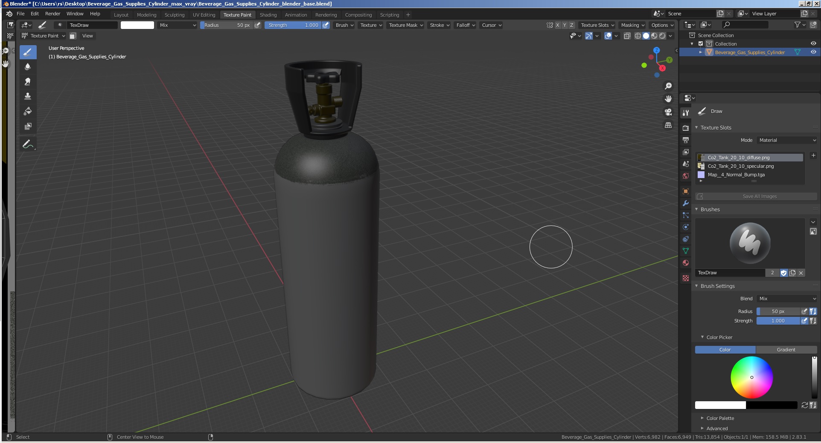The width and height of the screenshot is (821, 443).
Task: Toggle X-ray display mode
Action: (627, 36)
